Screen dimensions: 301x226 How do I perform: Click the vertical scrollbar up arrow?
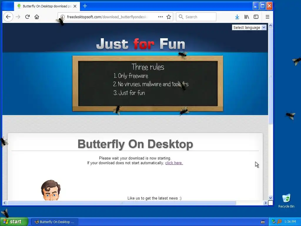[x=271, y=25]
